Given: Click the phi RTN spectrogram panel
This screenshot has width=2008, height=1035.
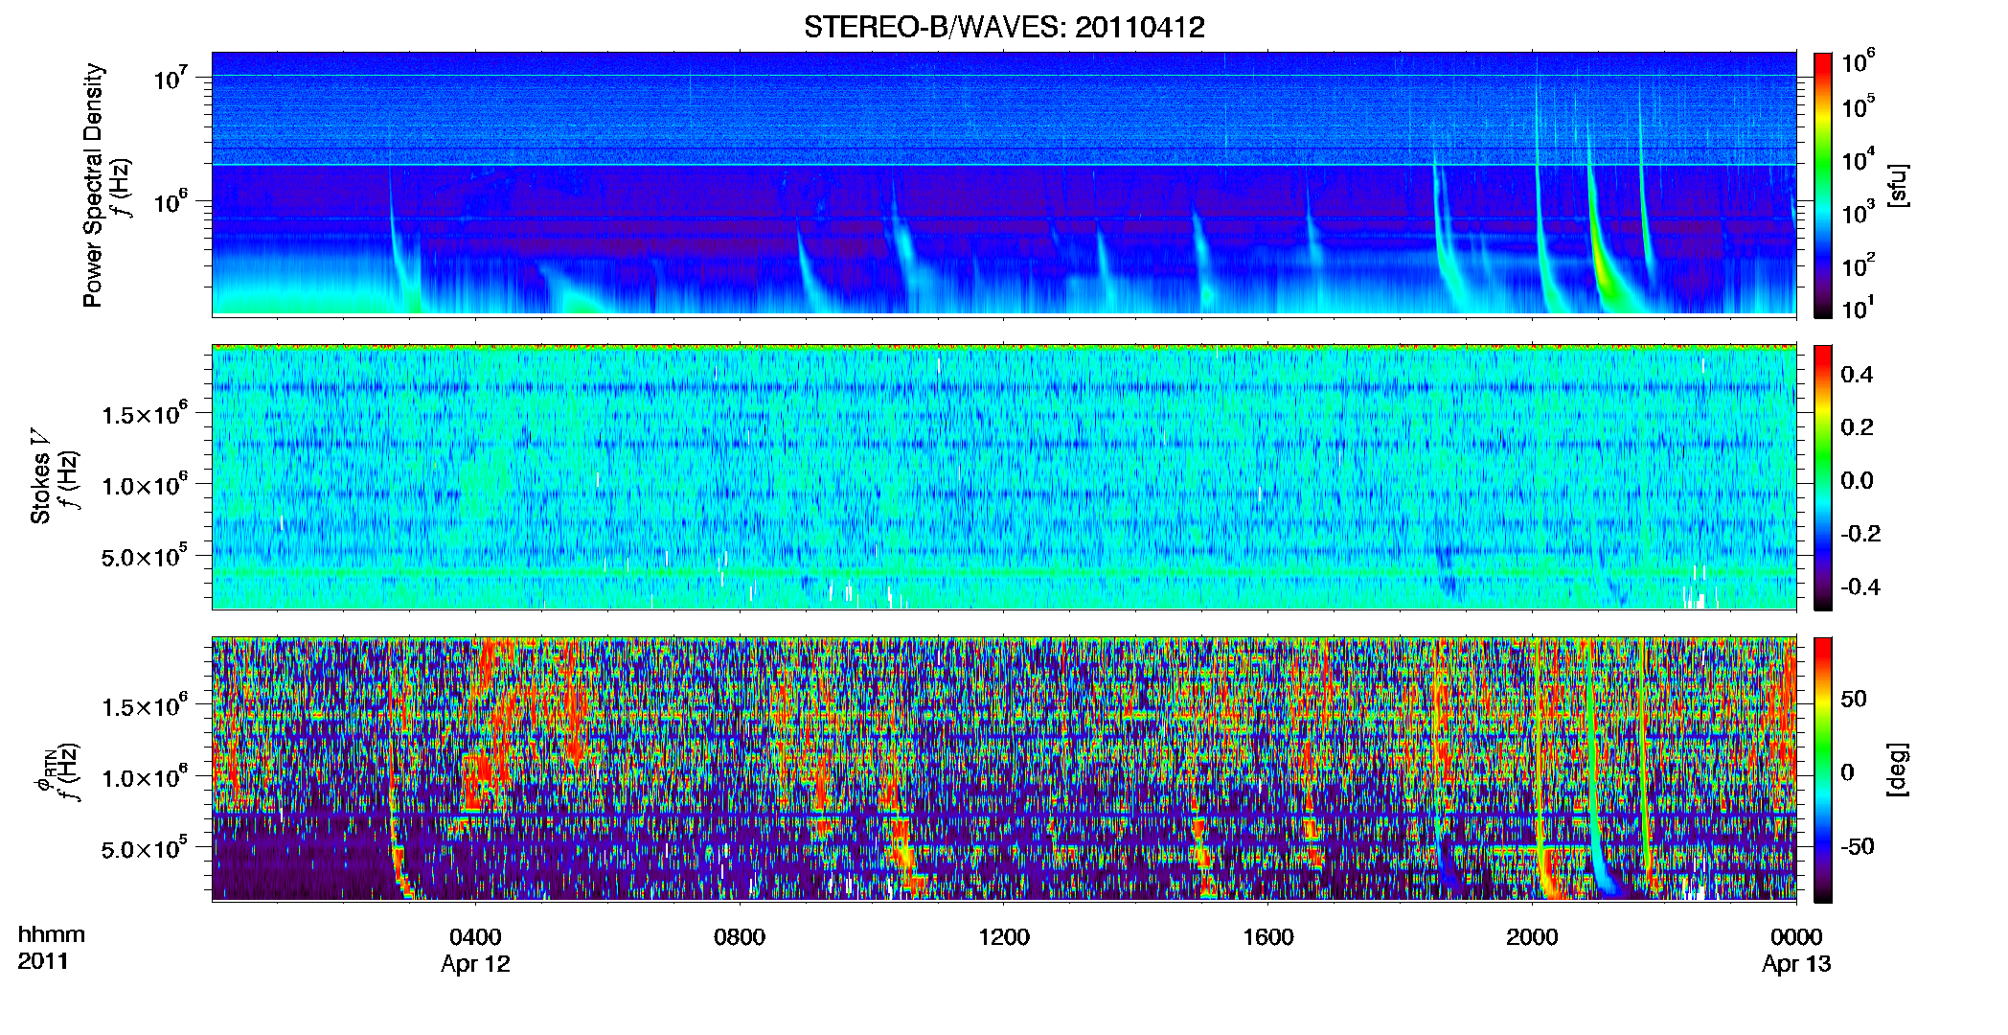Looking at the screenshot, I should (1004, 769).
